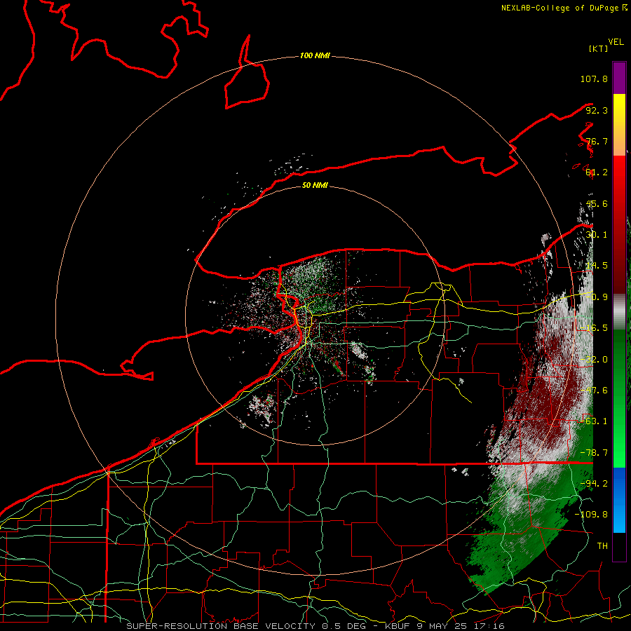The height and width of the screenshot is (631, 631).
Task: Click the -78.7 legend value
Action: click(594, 453)
